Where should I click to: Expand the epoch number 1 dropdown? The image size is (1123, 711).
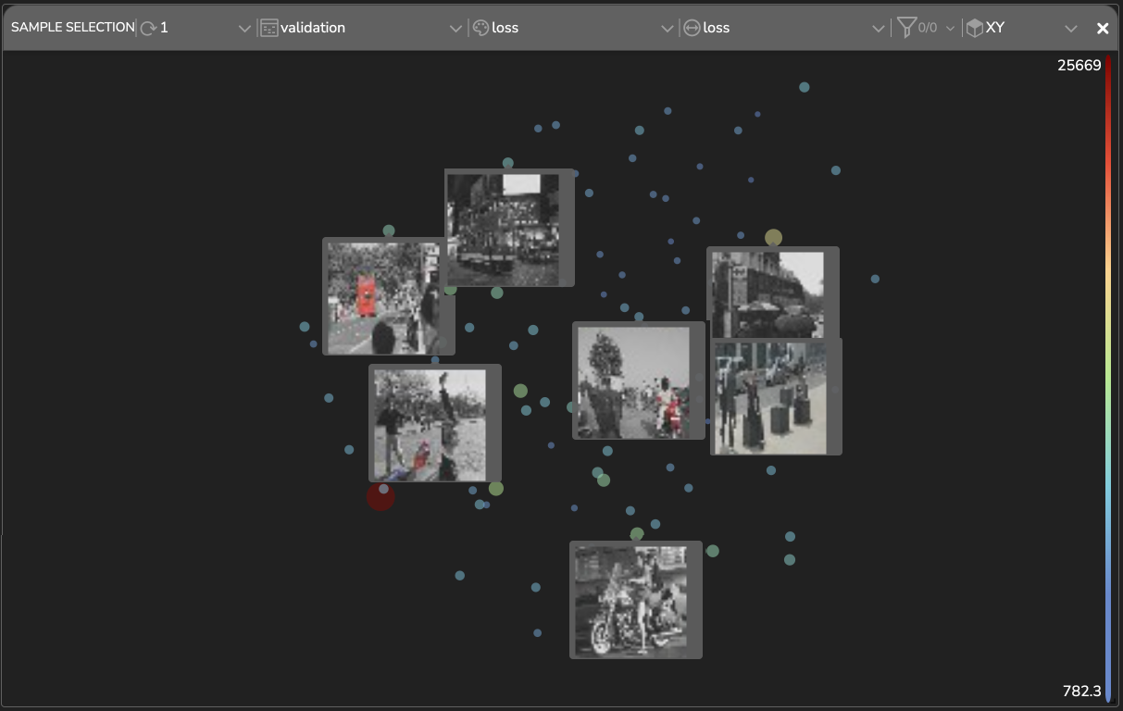tap(244, 29)
